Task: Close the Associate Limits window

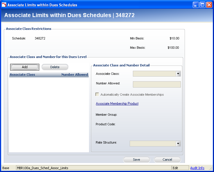Action: tap(209, 5)
